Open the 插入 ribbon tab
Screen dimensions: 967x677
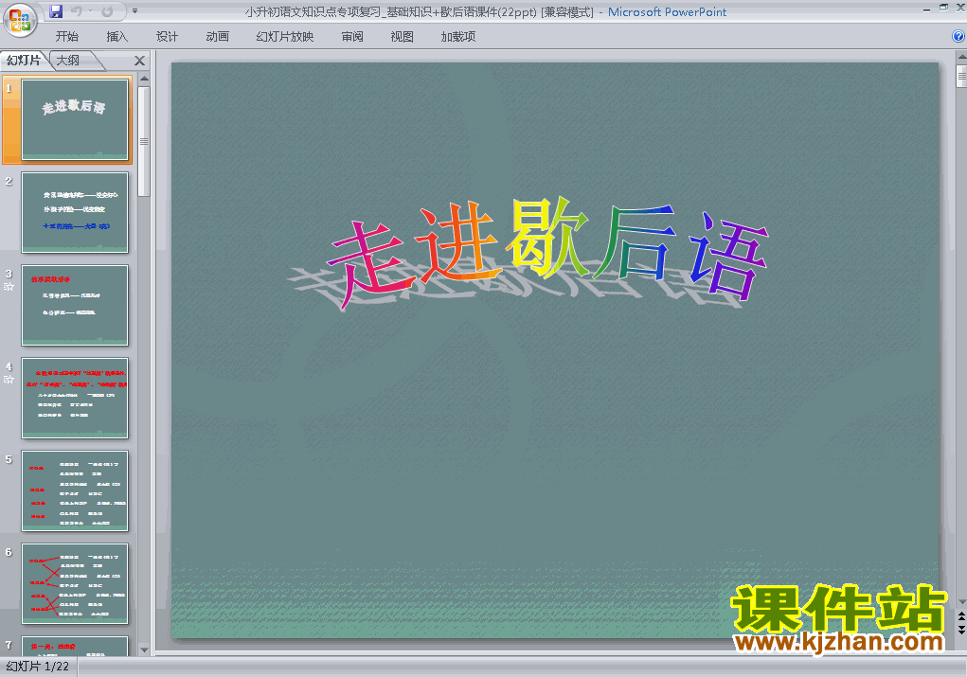[x=117, y=36]
